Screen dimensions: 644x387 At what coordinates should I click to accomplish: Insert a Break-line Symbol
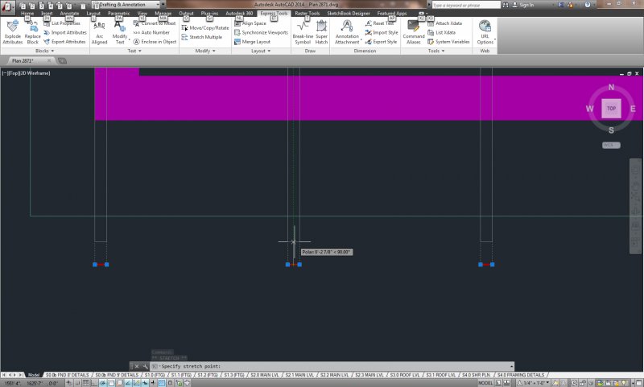303,32
